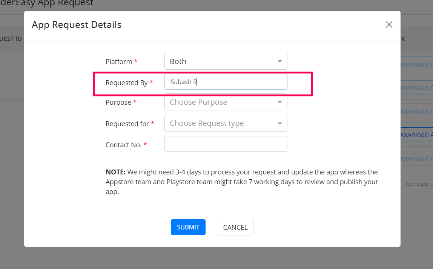Viewport: 433px width, 269px height.
Task: Open the Platform dropdown arrow
Action: (x=279, y=61)
